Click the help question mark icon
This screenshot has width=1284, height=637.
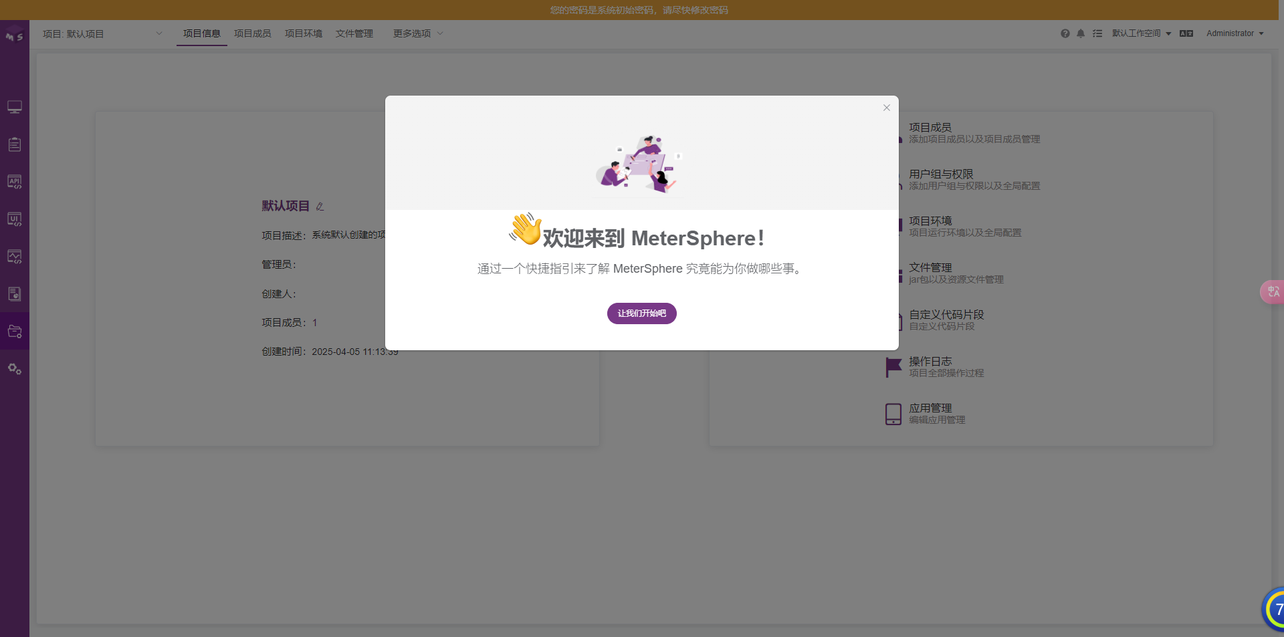(x=1065, y=33)
